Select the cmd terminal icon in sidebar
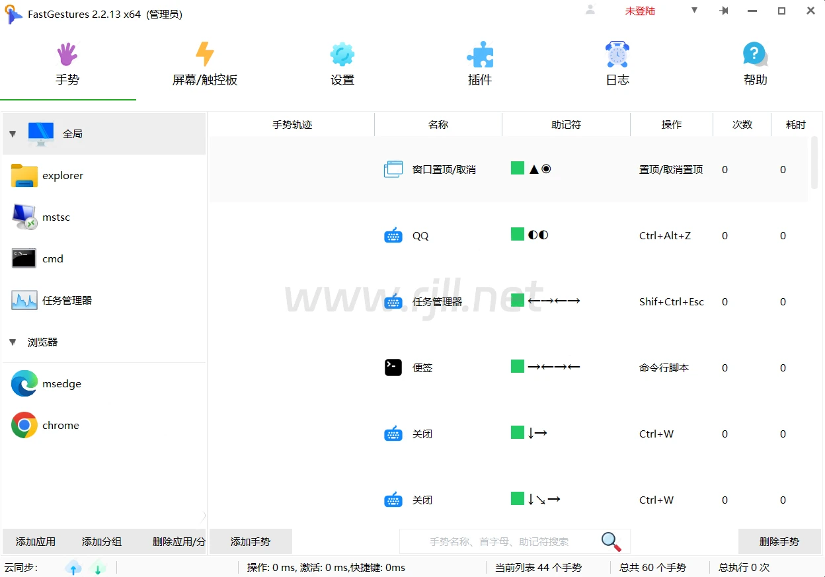The height and width of the screenshot is (577, 825). pyautogui.click(x=24, y=258)
